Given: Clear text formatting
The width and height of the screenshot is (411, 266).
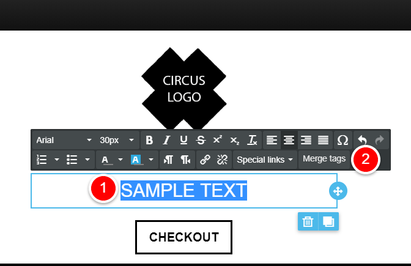Looking at the screenshot, I should click(x=252, y=140).
